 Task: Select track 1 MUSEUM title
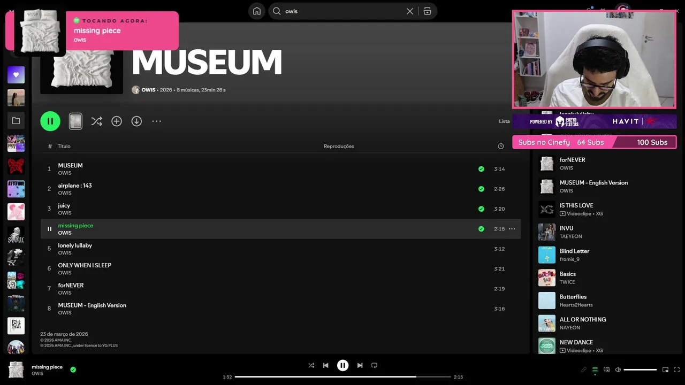point(70,166)
